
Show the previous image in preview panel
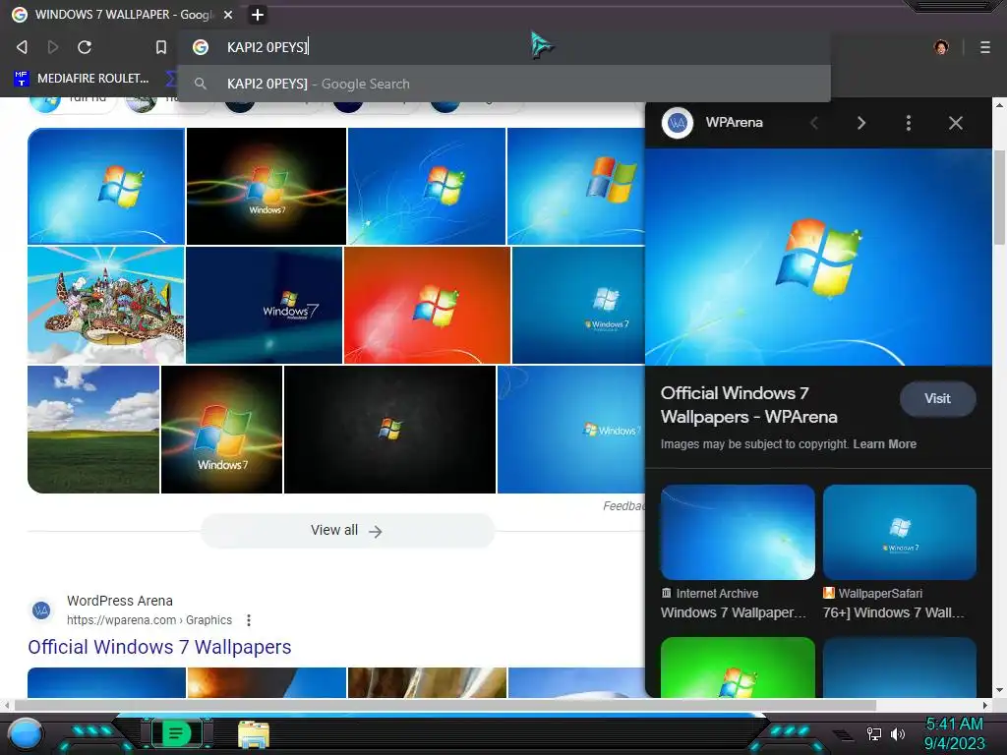click(814, 123)
